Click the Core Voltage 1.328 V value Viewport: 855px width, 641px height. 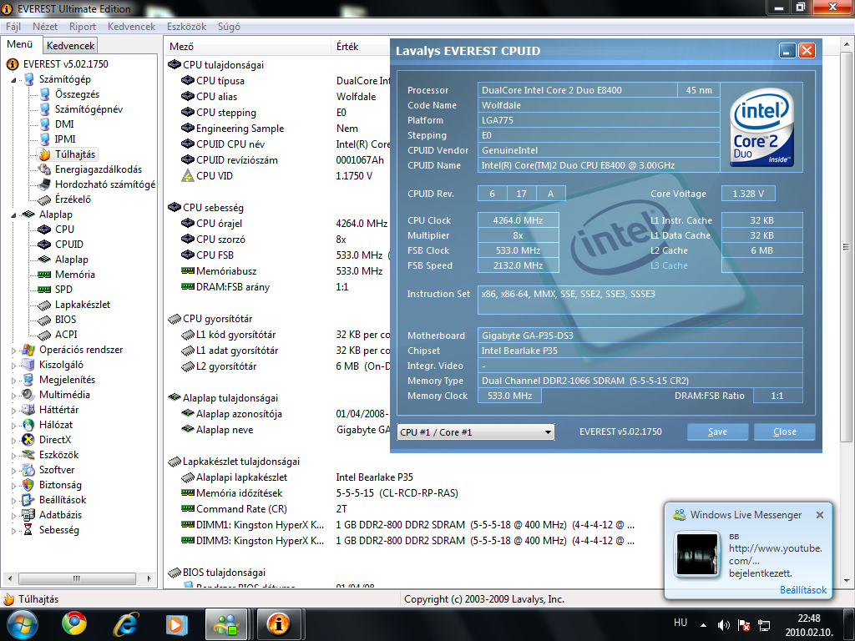(748, 194)
